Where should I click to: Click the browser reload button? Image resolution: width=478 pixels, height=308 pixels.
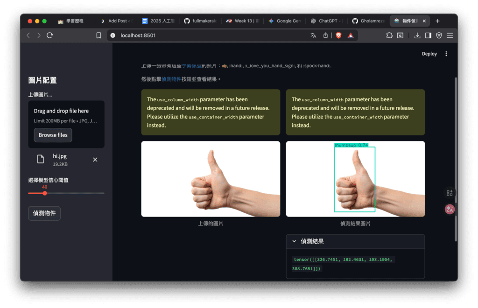pos(50,35)
